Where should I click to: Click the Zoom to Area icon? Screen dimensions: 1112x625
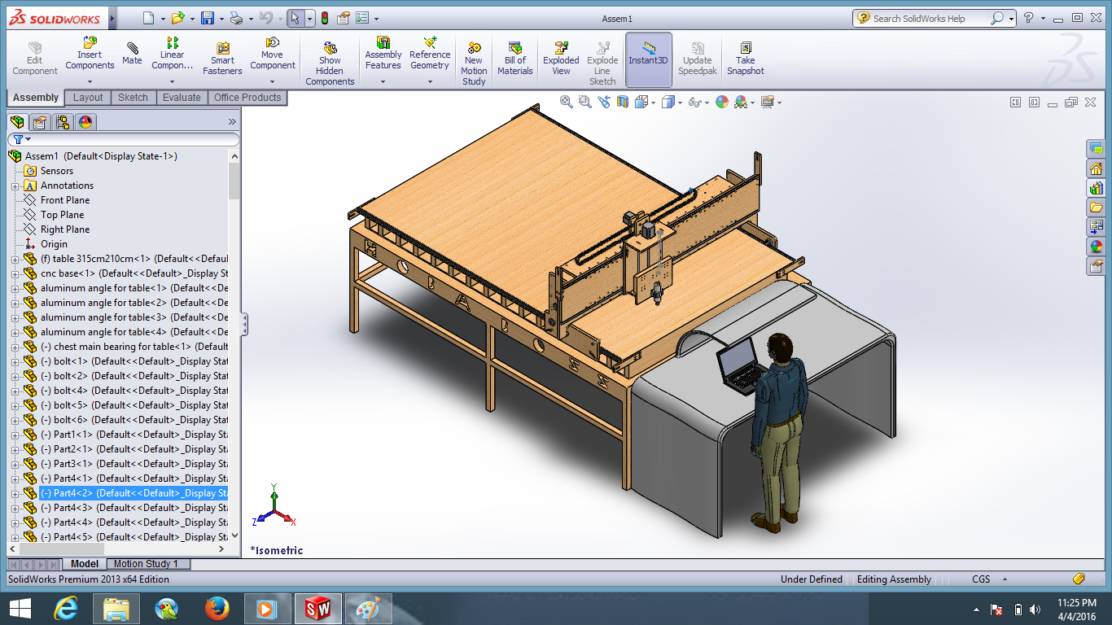(x=584, y=102)
